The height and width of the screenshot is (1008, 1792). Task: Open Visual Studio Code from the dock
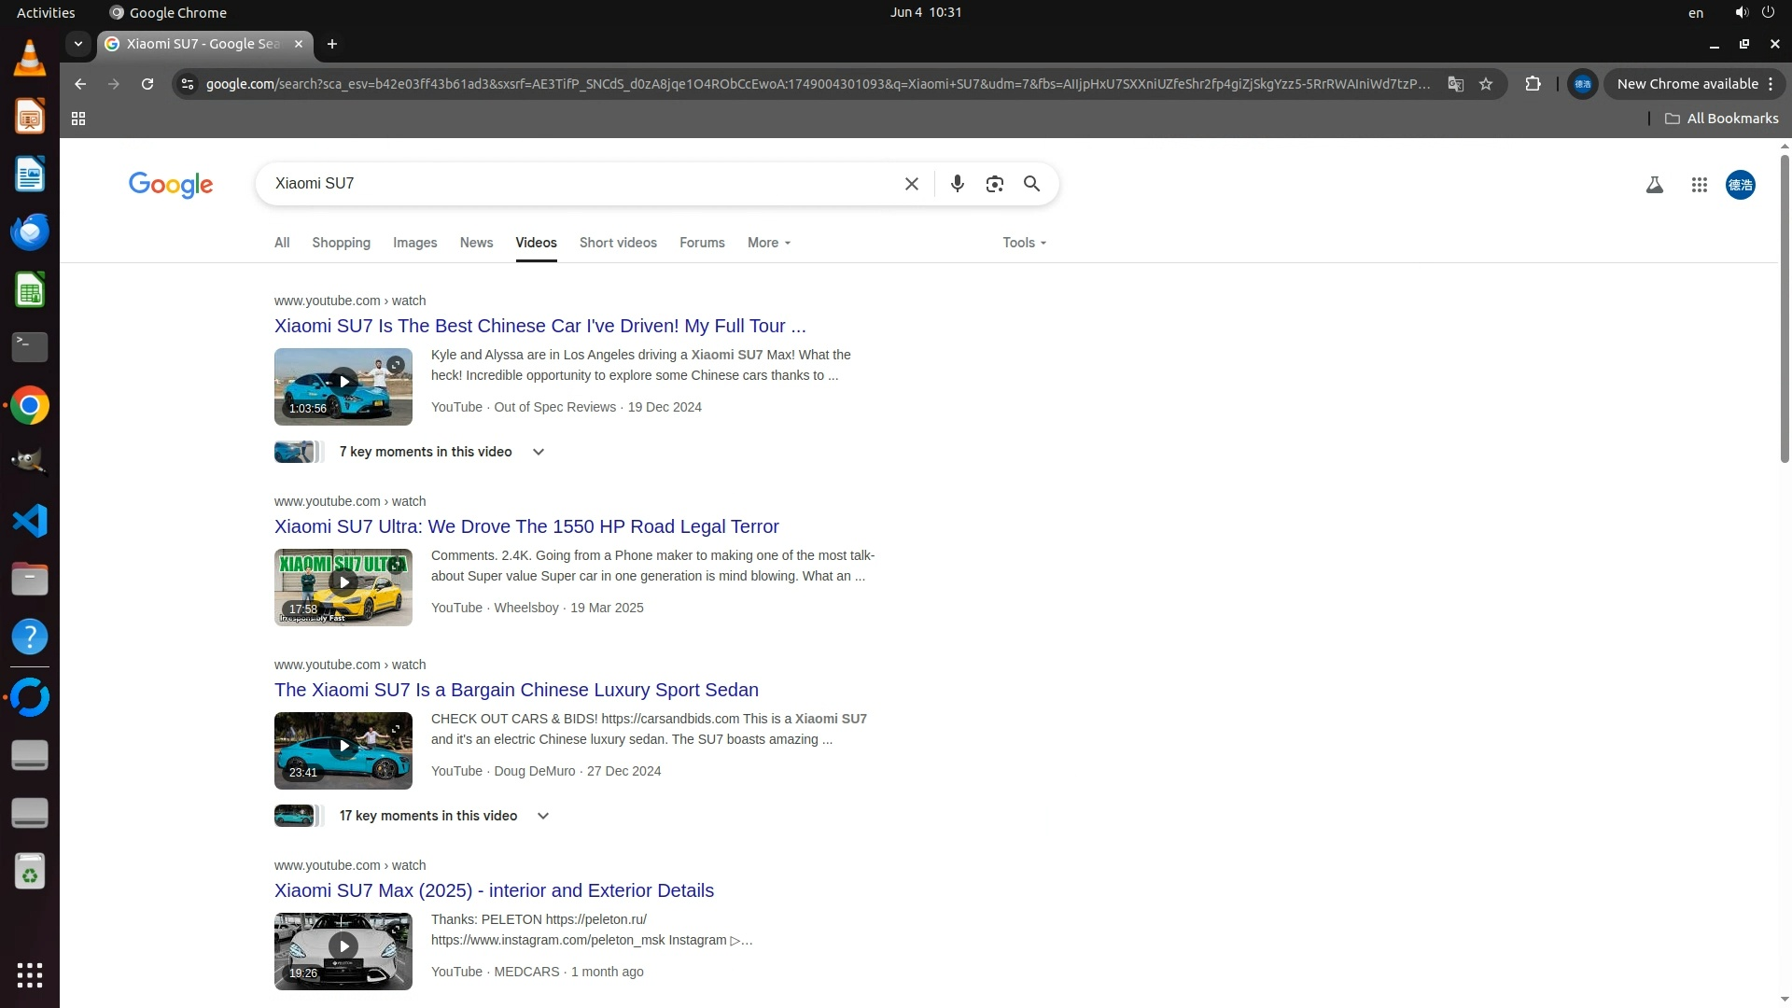(x=30, y=521)
